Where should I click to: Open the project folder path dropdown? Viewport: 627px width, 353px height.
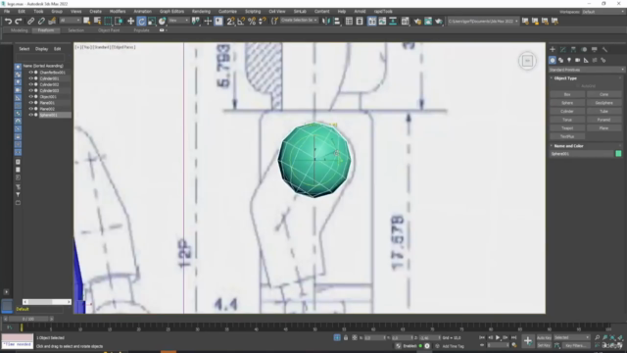click(483, 22)
